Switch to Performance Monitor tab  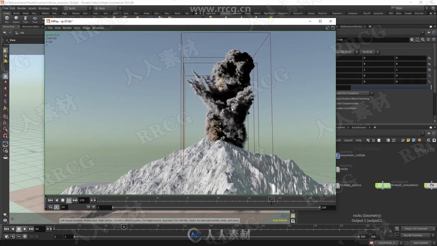pos(351,27)
